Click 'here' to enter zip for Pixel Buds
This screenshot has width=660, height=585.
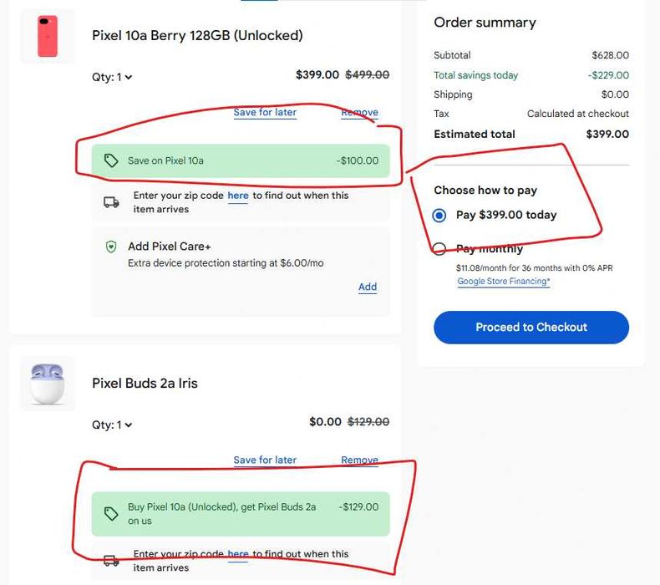(238, 554)
